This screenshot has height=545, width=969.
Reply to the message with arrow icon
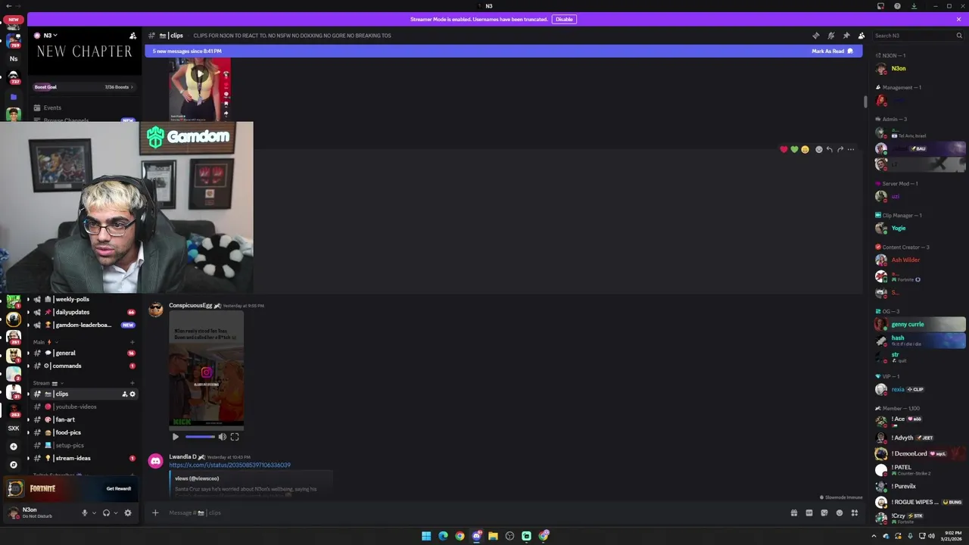(829, 149)
